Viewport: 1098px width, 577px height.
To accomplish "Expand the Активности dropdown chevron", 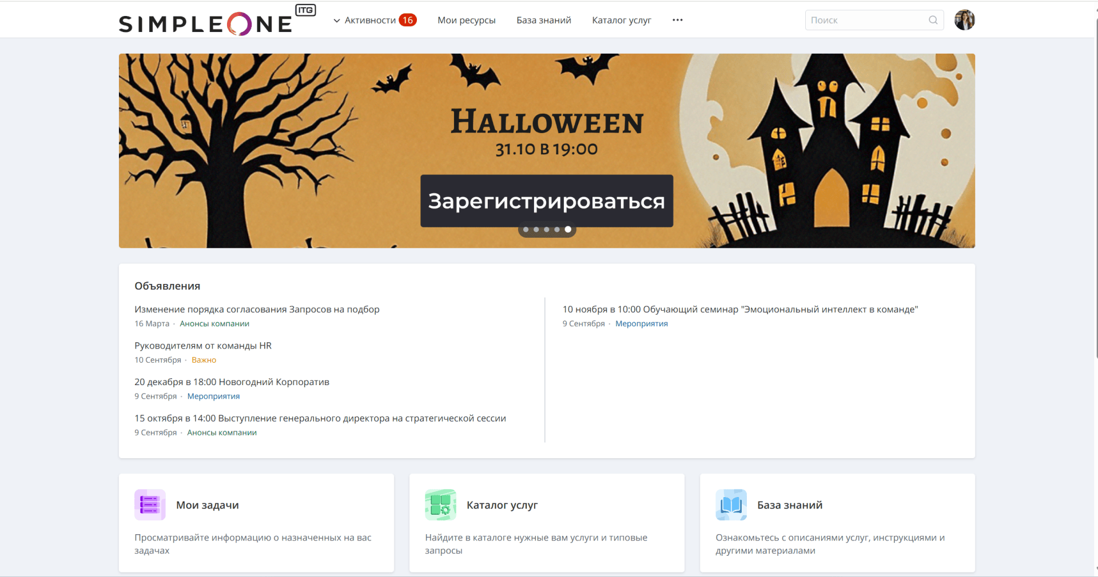I will coord(337,21).
